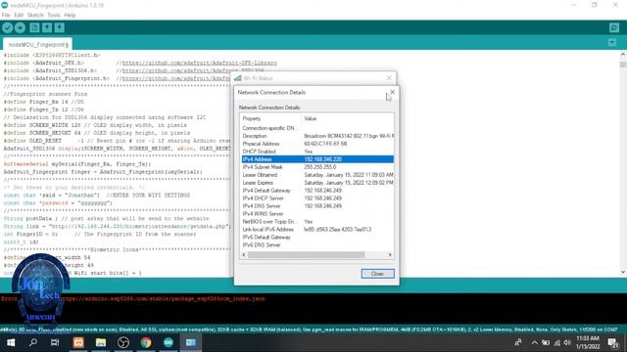Open the File menu

pyautogui.click(x=6, y=16)
